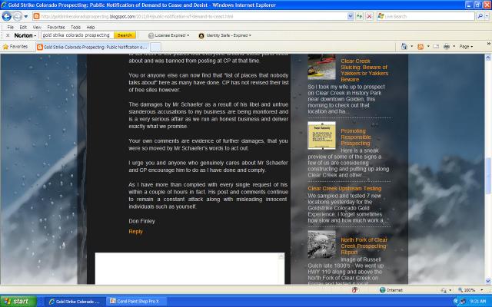Open North Fork of Clear Creek Prospecting Report

tap(364, 246)
